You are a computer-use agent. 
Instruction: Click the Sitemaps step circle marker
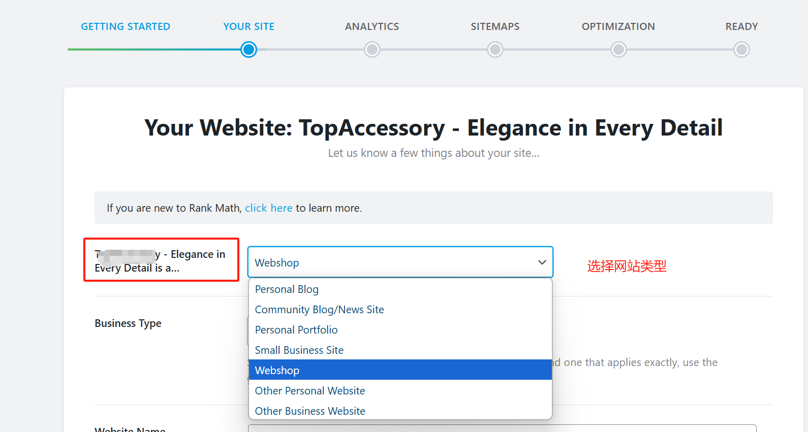495,50
